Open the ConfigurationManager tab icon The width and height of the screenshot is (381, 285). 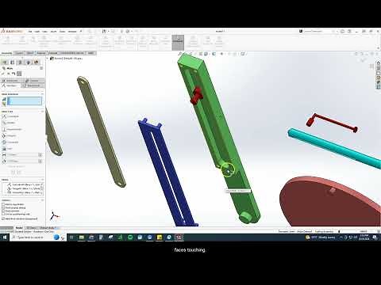click(20, 63)
